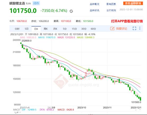This screenshot has width=147, height=115.
Task: Click the price 101750.0
Action: (23, 11)
